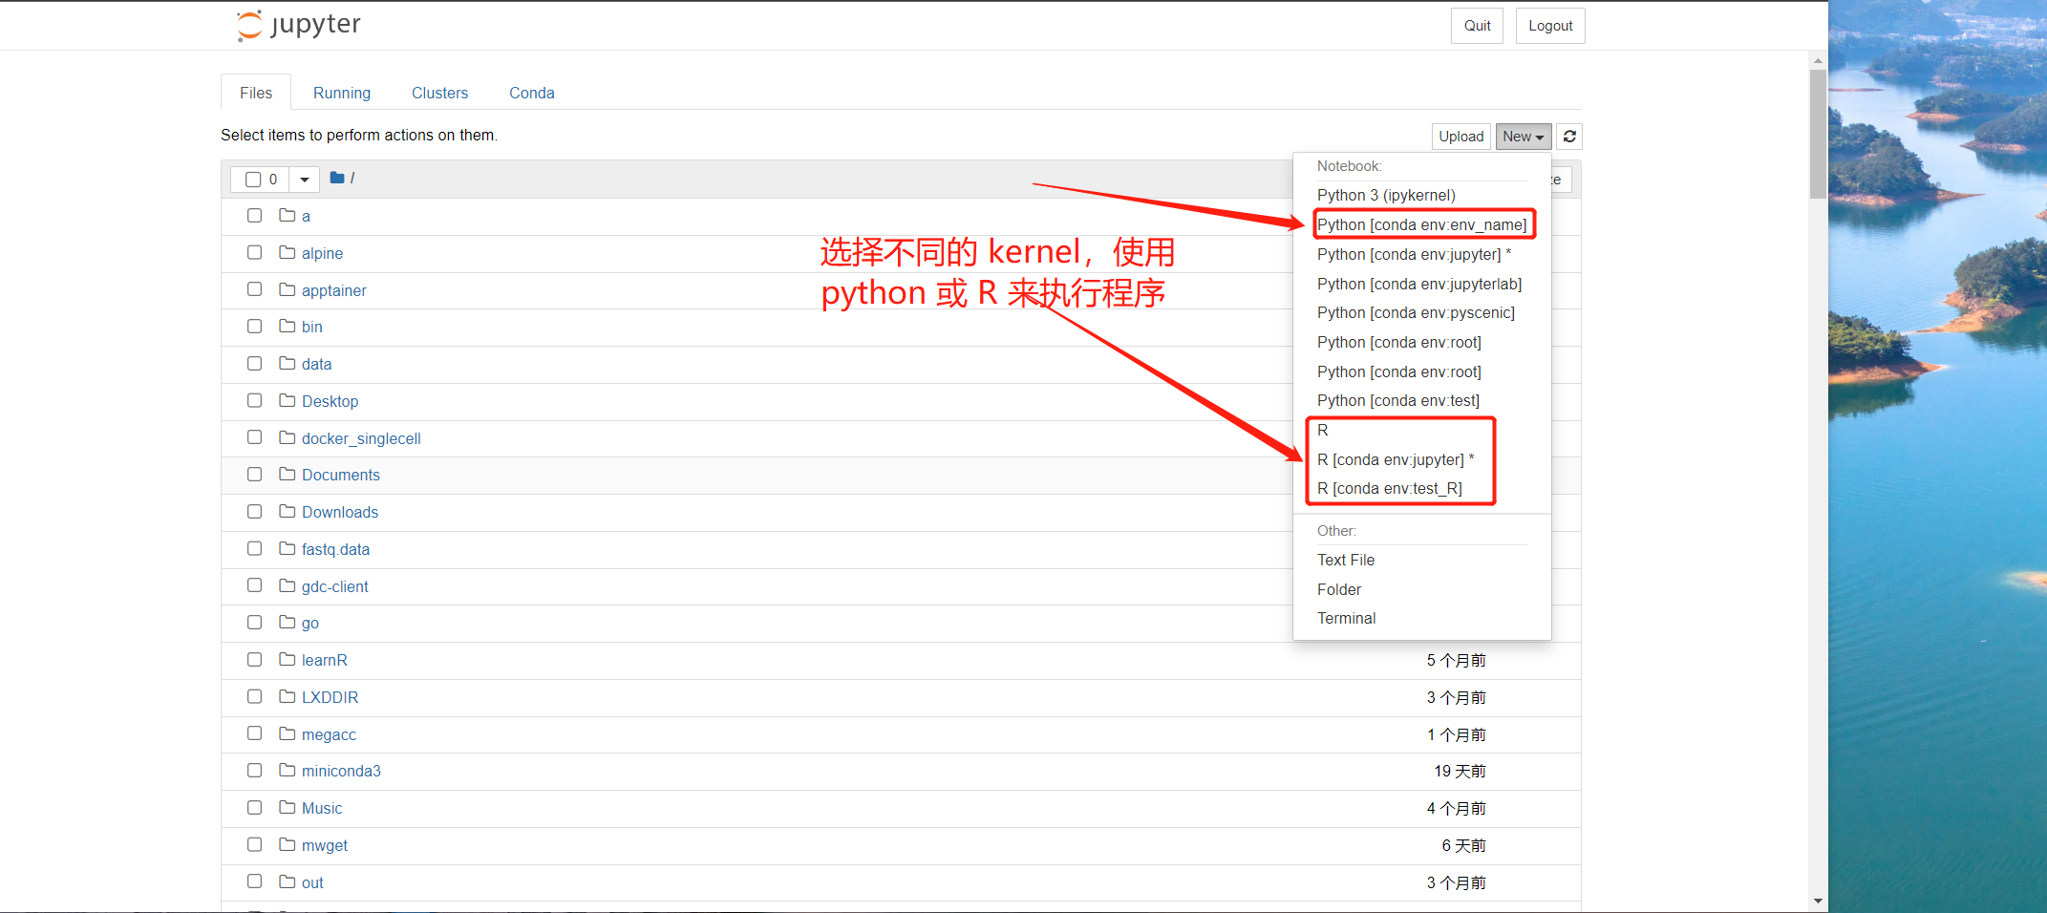Select the Python 3 (ipykernel) notebook option

(1385, 195)
